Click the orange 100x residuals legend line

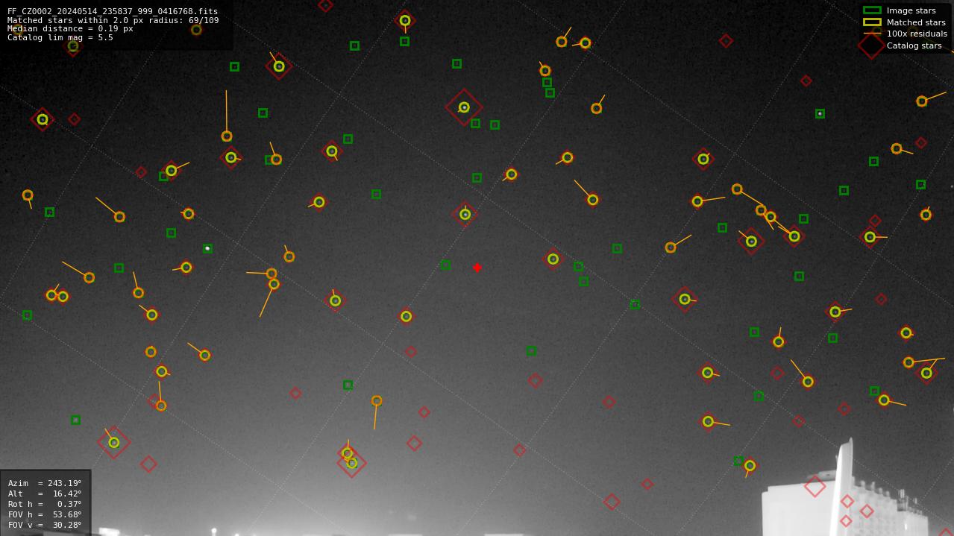tap(872, 34)
